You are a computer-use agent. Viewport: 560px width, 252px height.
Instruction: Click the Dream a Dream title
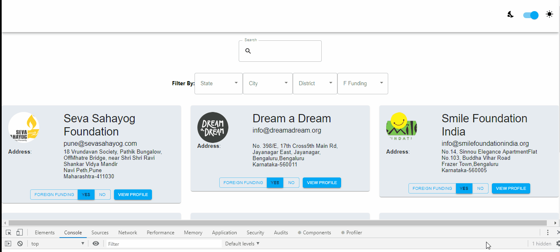coord(292,119)
